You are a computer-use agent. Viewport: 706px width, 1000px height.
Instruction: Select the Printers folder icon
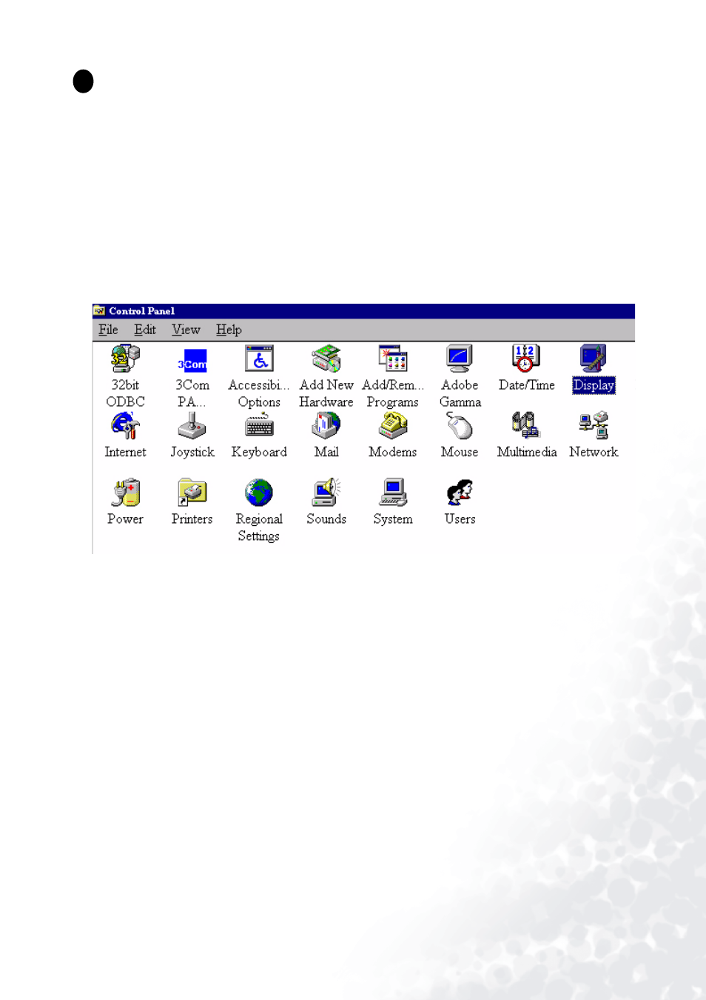point(192,493)
